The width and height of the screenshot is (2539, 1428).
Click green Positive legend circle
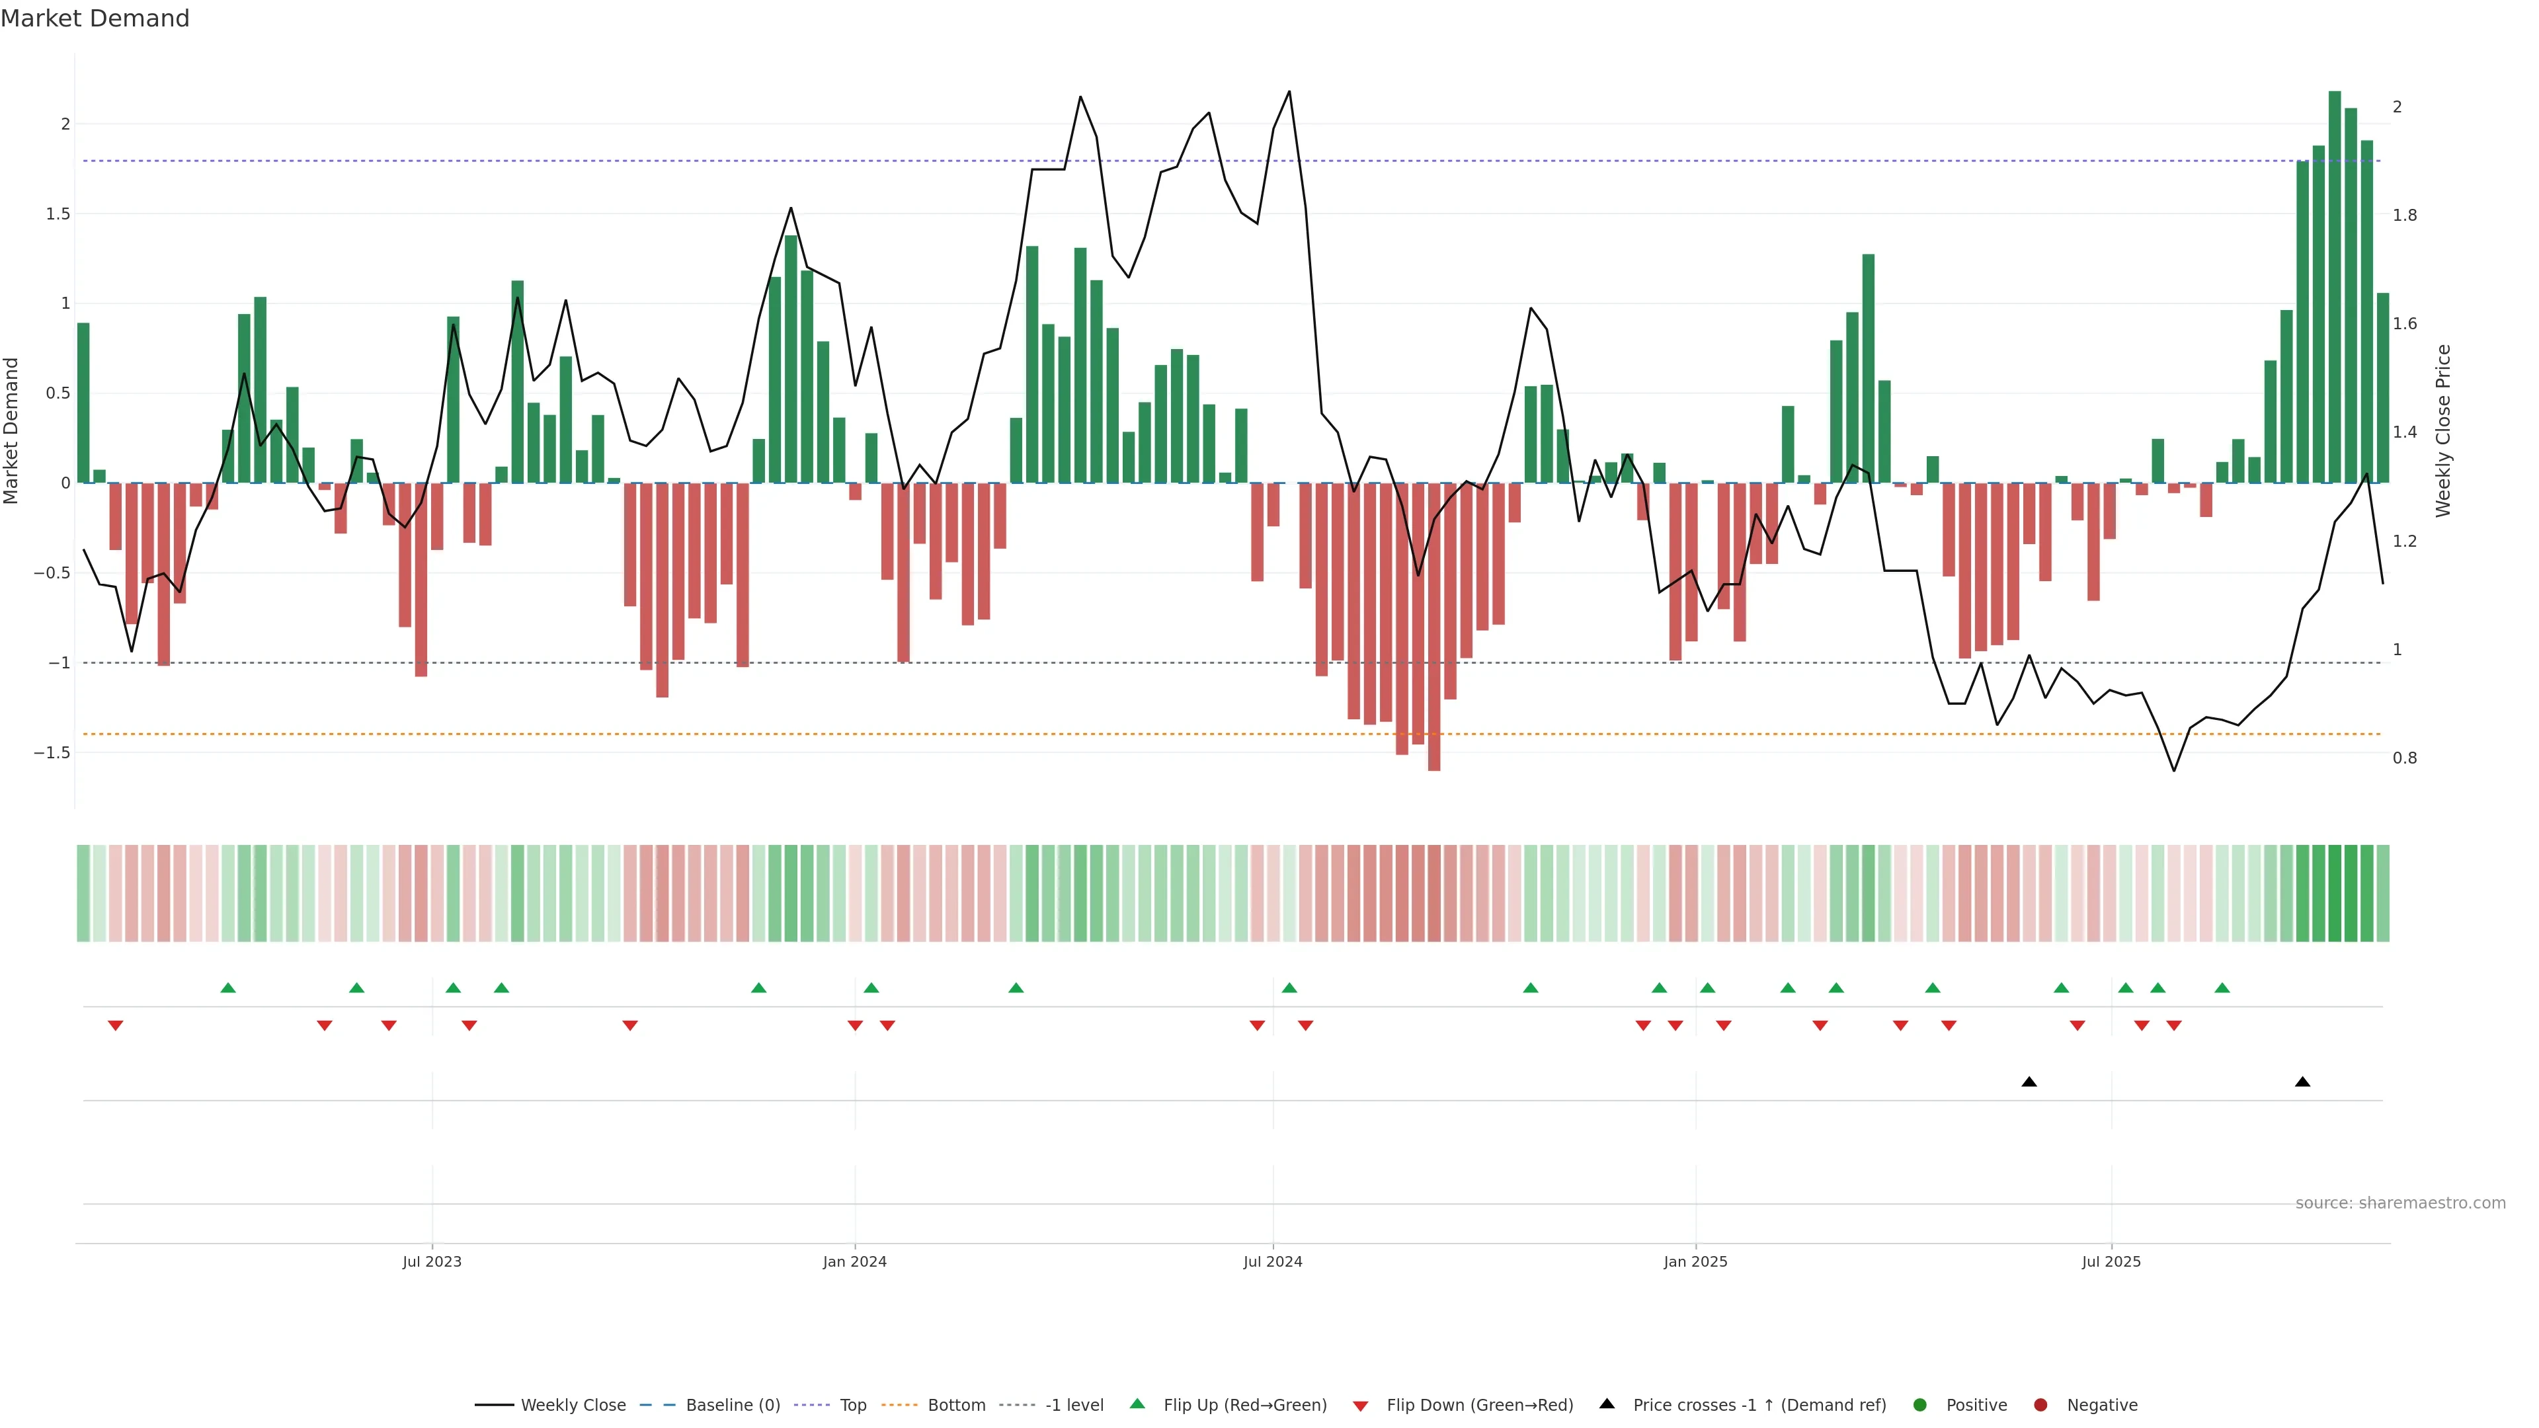1919,1406
